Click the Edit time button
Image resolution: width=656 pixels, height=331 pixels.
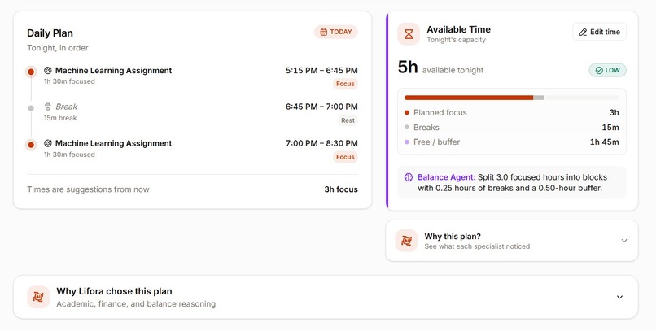599,32
